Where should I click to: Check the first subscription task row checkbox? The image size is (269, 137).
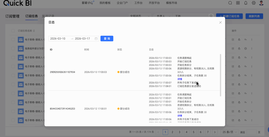coord(13,39)
